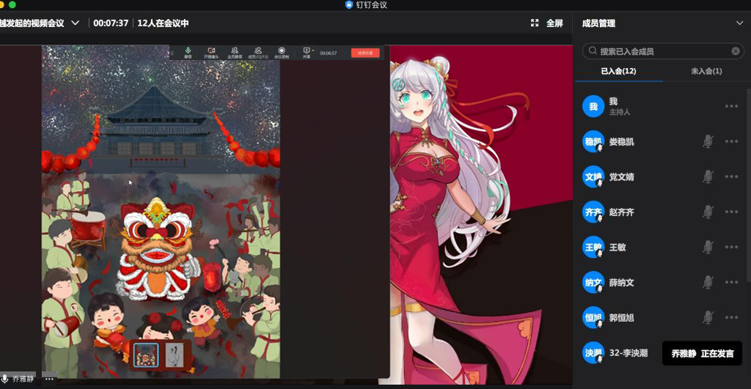The width and height of the screenshot is (751, 389).
Task: Click the 搜索已入会成员 search field
Action: pos(660,51)
